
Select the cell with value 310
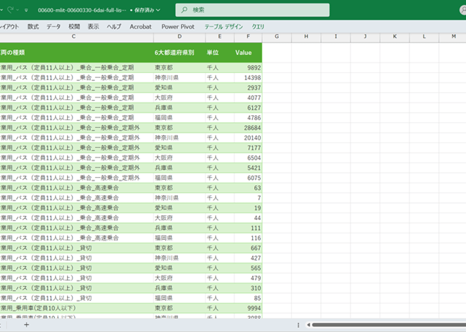coord(248,288)
